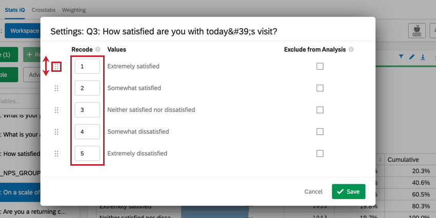
Task: Click the apple-and-book learning resources icon
Action: click(x=417, y=30)
